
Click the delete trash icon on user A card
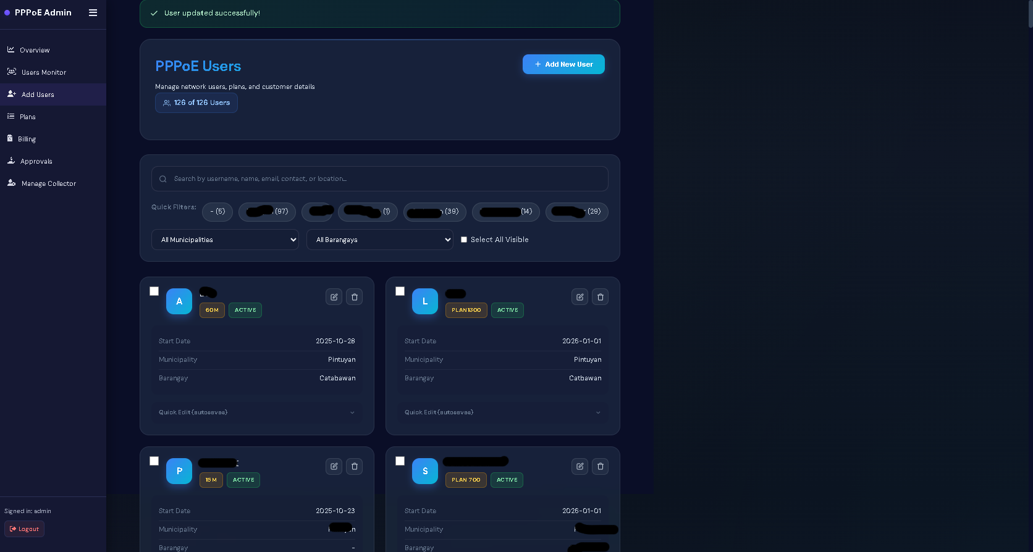click(355, 297)
